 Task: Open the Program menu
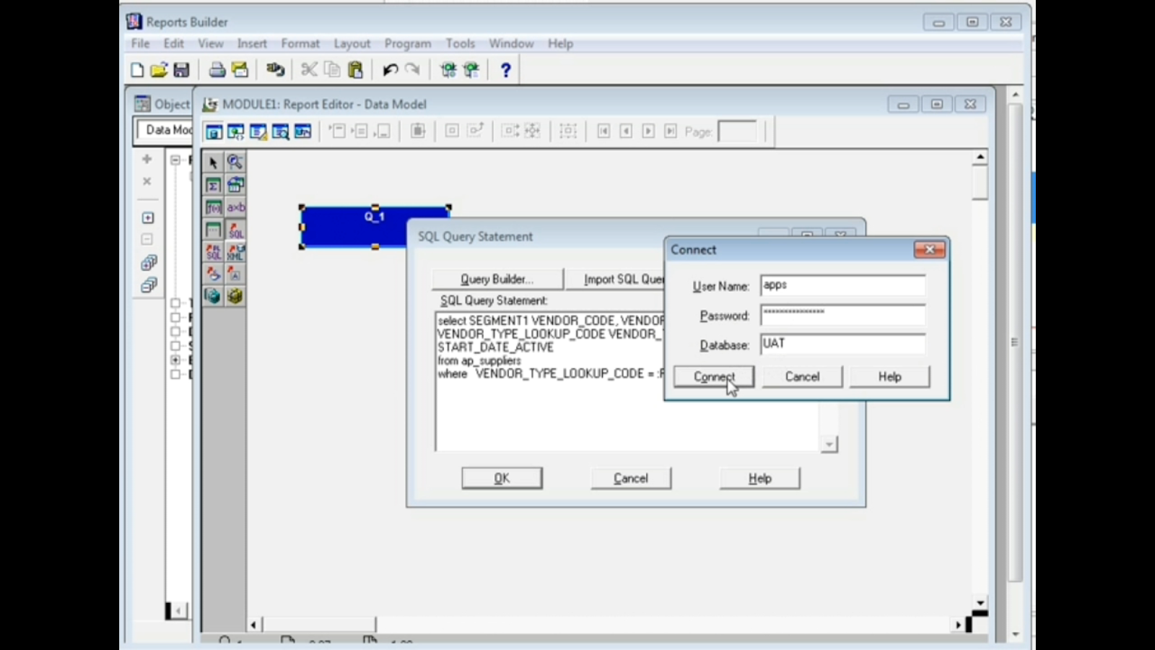(x=407, y=43)
